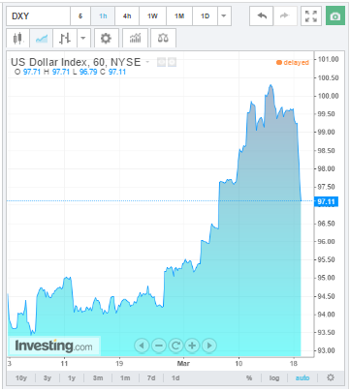
Task: Click the DXY symbol input field
Action: point(38,15)
